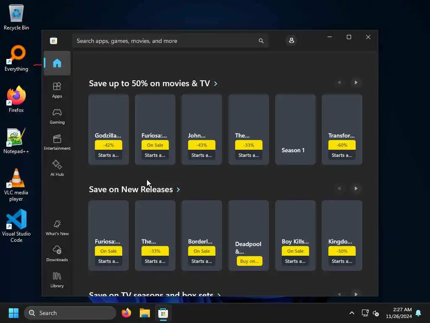This screenshot has height=323, width=430.
Task: Click the 'Buy on...' Deadpool button
Action: pos(249,261)
